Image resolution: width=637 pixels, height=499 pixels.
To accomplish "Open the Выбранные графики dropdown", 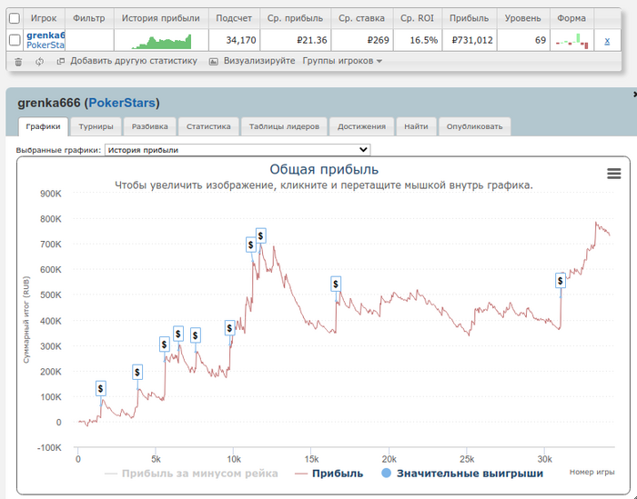I will (x=238, y=150).
